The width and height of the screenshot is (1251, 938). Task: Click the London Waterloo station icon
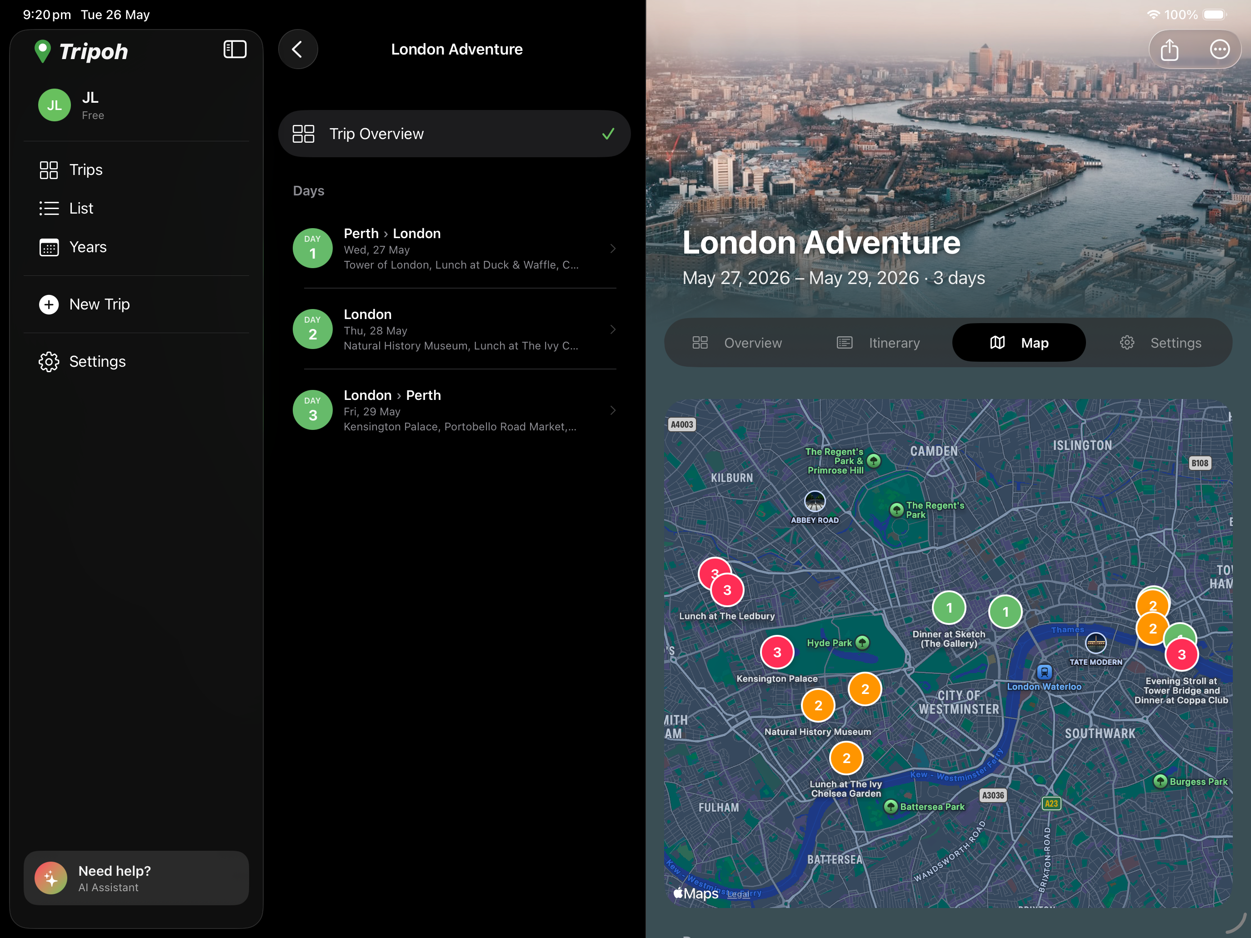coord(1044,672)
